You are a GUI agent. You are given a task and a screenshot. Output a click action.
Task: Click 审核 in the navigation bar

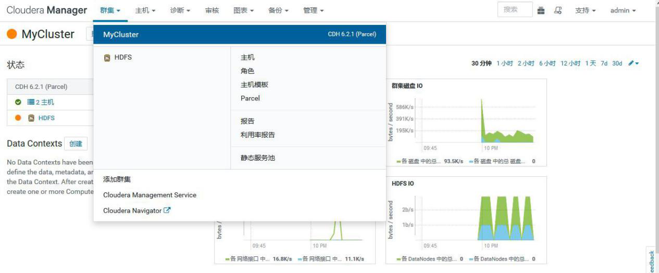pos(212,10)
